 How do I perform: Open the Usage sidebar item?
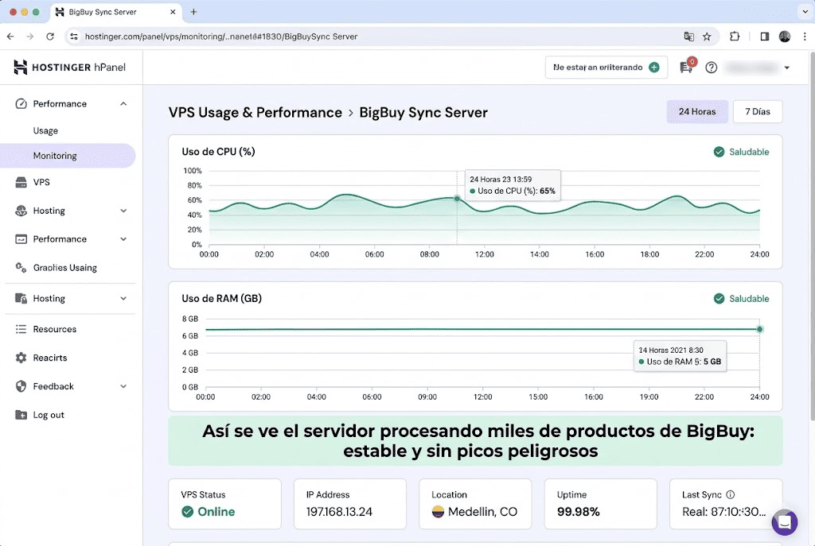[45, 131]
